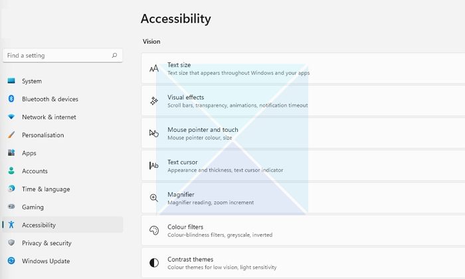Click the Find a setting search box
Viewport: 465px width, 279px height.
[x=56, y=56]
